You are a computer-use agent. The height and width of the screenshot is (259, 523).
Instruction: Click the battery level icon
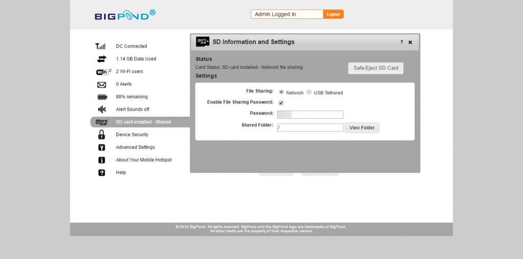[102, 97]
